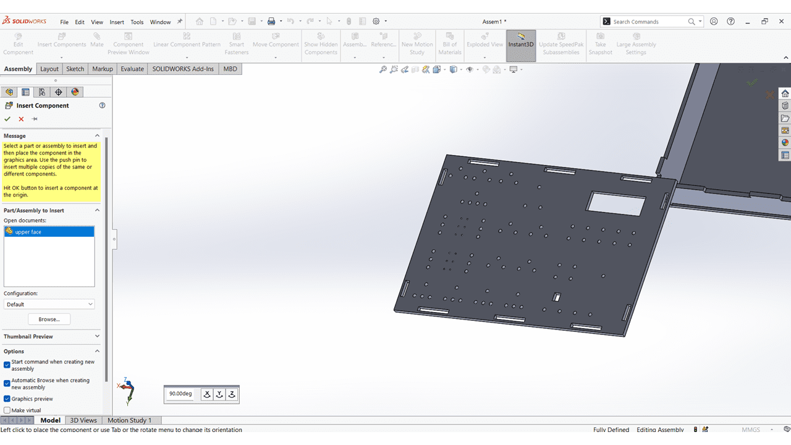Image resolution: width=791 pixels, height=445 pixels.
Task: Open the ConfigurationManager tab icon
Action: point(42,92)
